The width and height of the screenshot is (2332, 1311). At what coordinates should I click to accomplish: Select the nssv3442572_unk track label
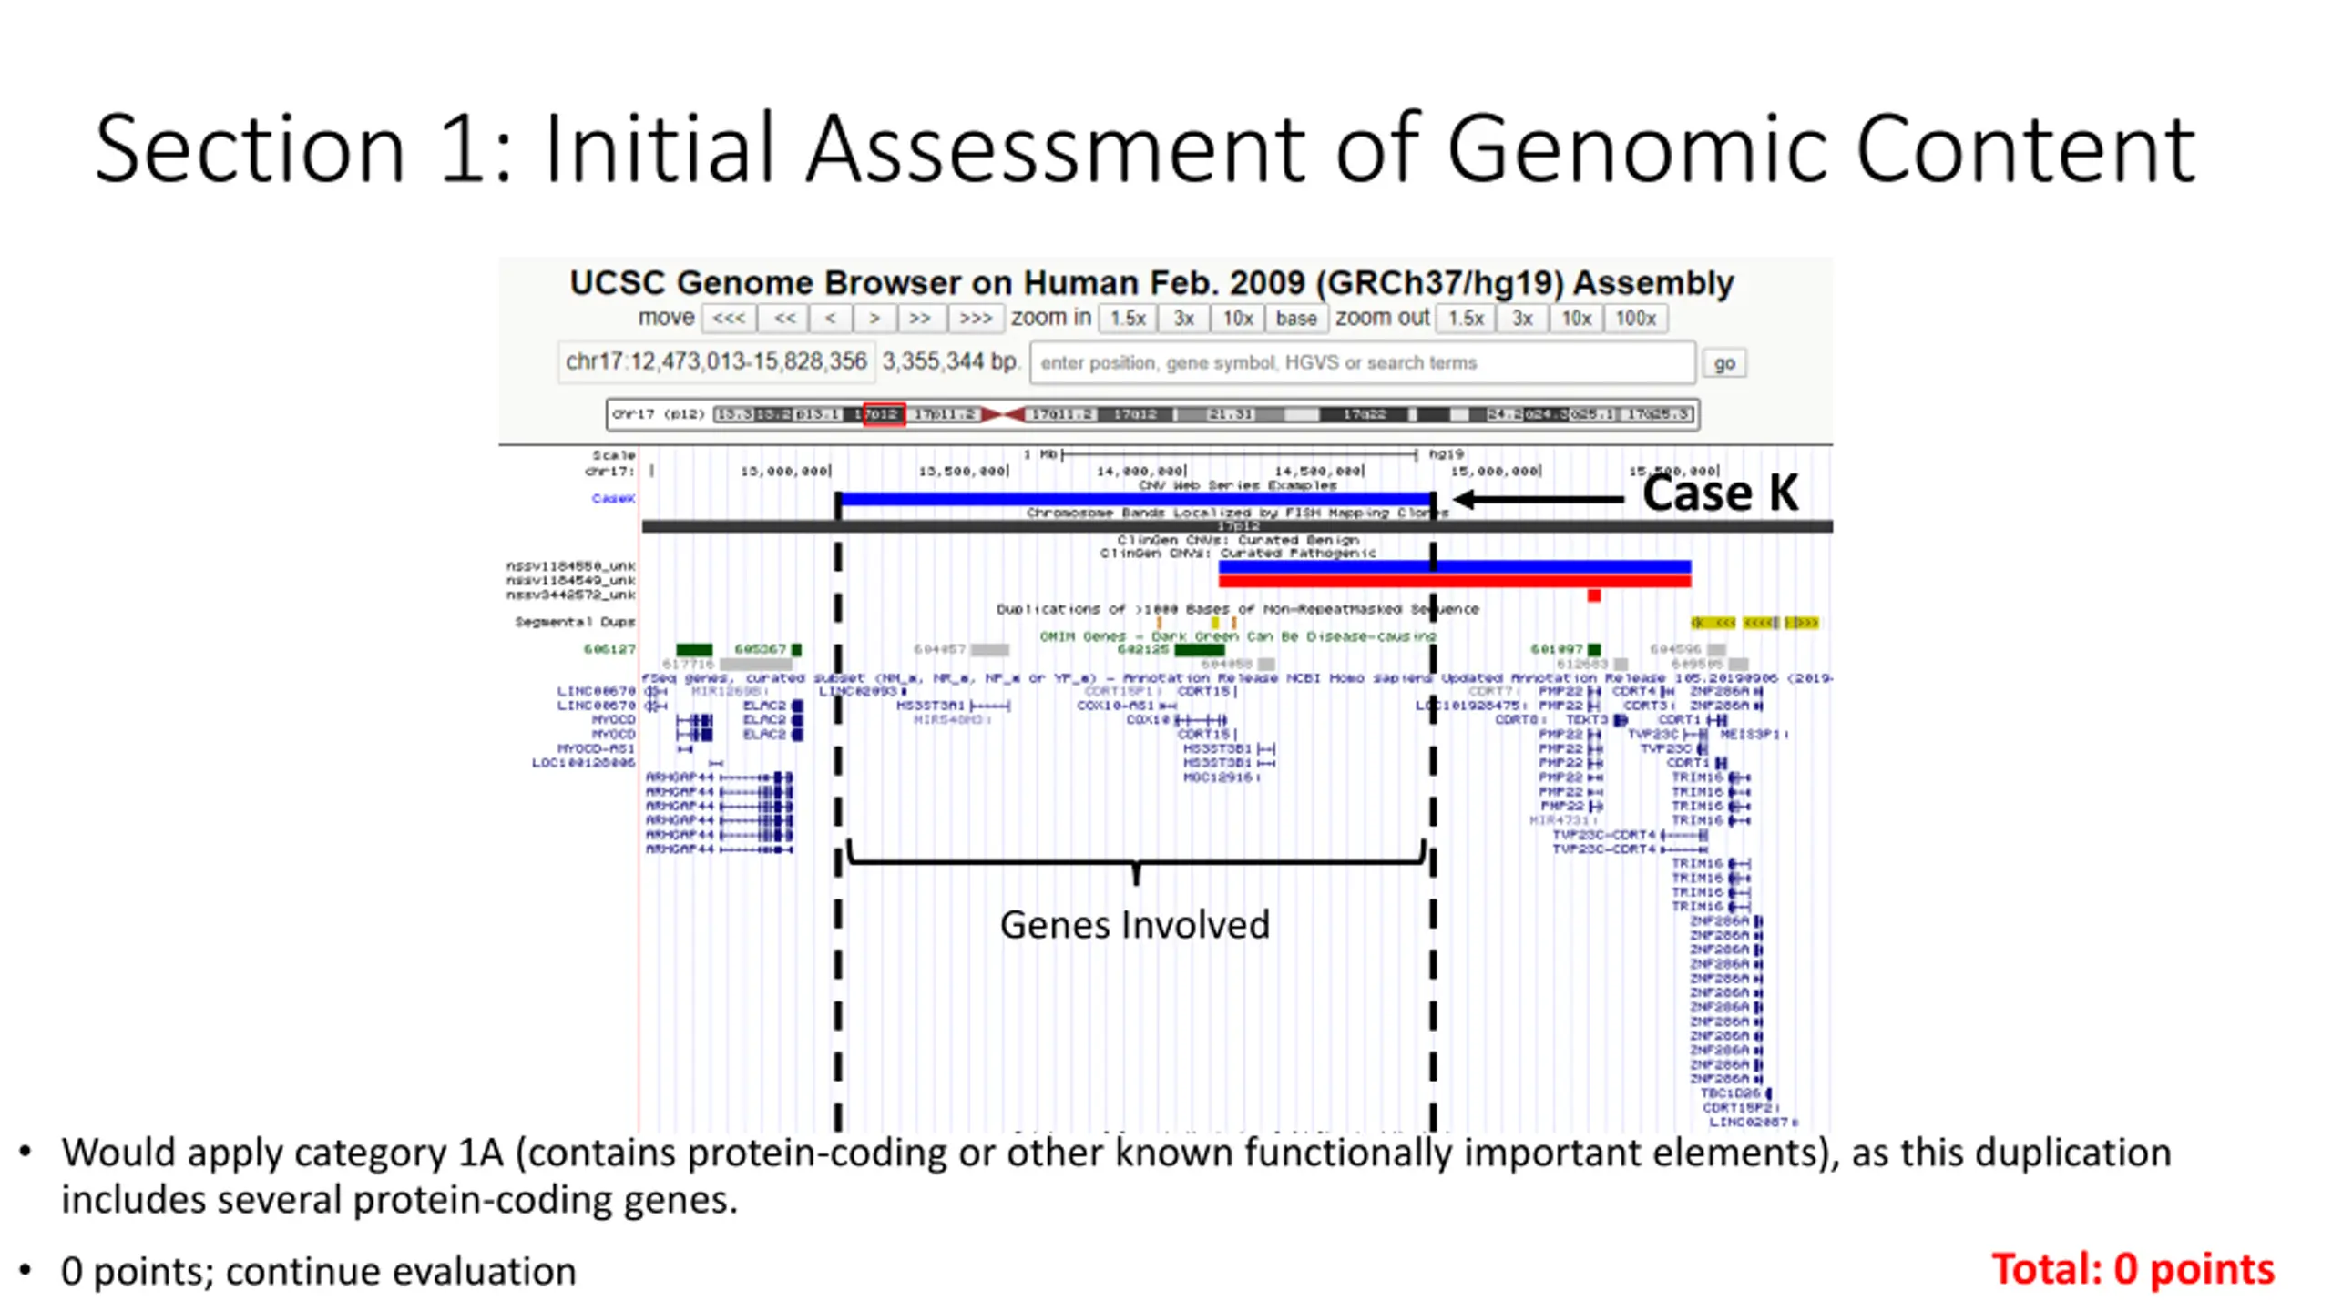pos(570,595)
